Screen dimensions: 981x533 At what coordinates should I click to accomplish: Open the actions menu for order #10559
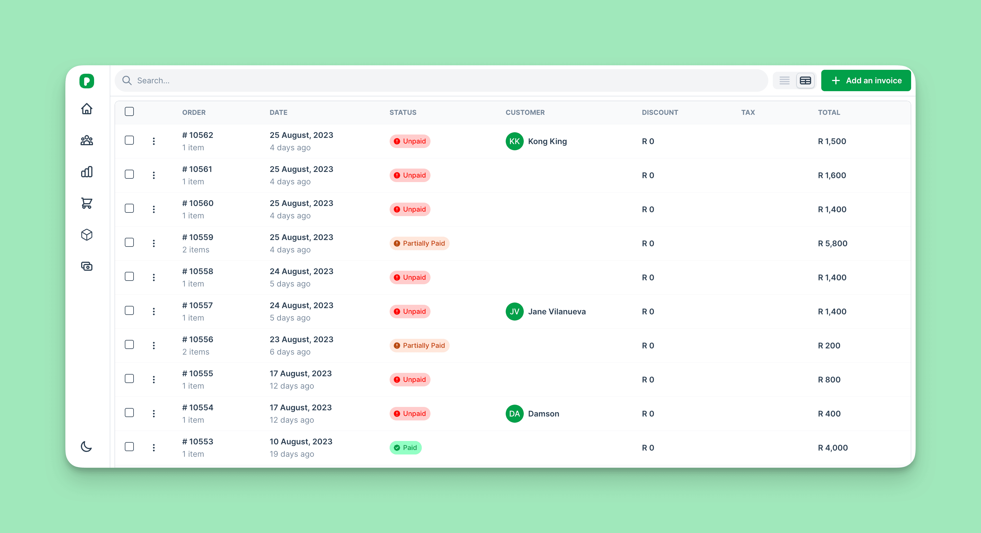[154, 243]
